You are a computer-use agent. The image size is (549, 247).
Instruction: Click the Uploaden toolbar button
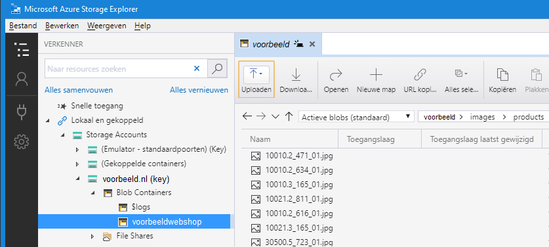point(256,79)
